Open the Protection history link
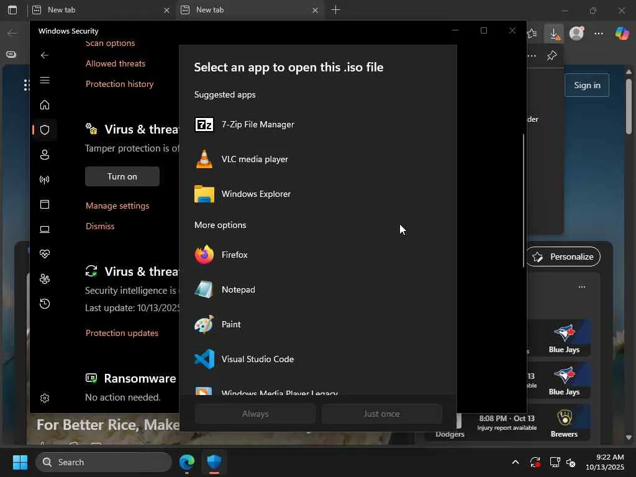The height and width of the screenshot is (477, 636). [x=119, y=84]
